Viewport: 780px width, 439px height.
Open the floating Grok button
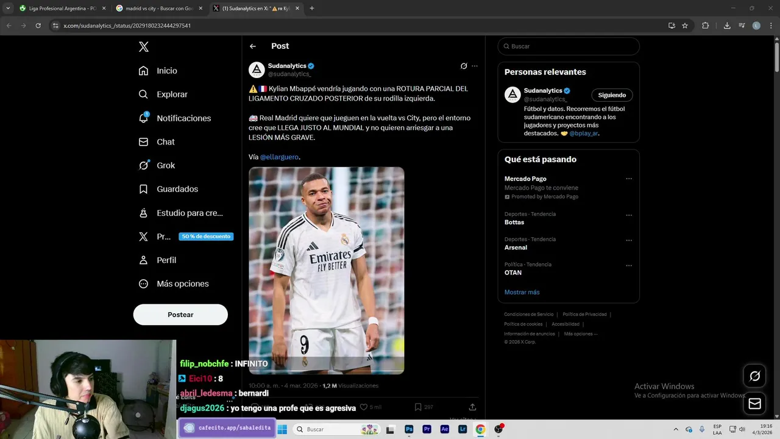[754, 376]
